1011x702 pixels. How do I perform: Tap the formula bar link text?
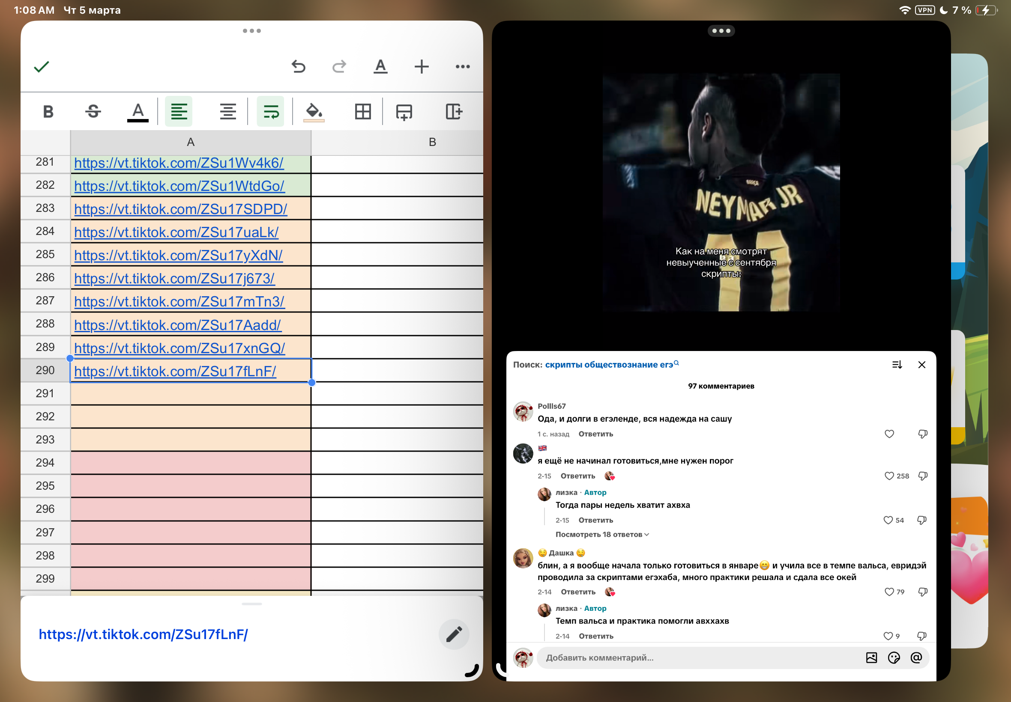click(144, 634)
